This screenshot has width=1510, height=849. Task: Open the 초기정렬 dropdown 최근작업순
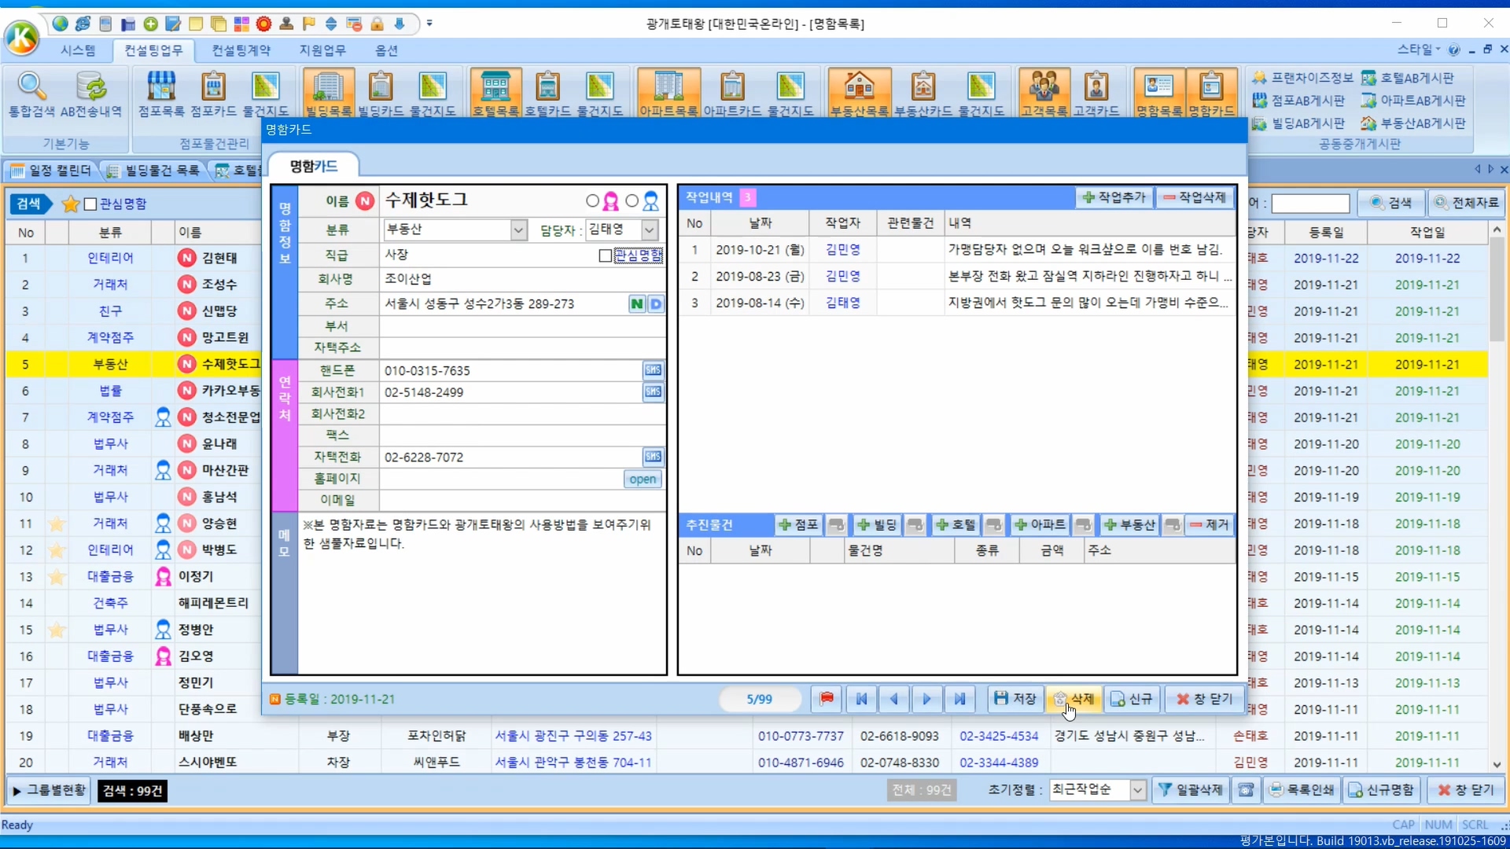tap(1137, 790)
